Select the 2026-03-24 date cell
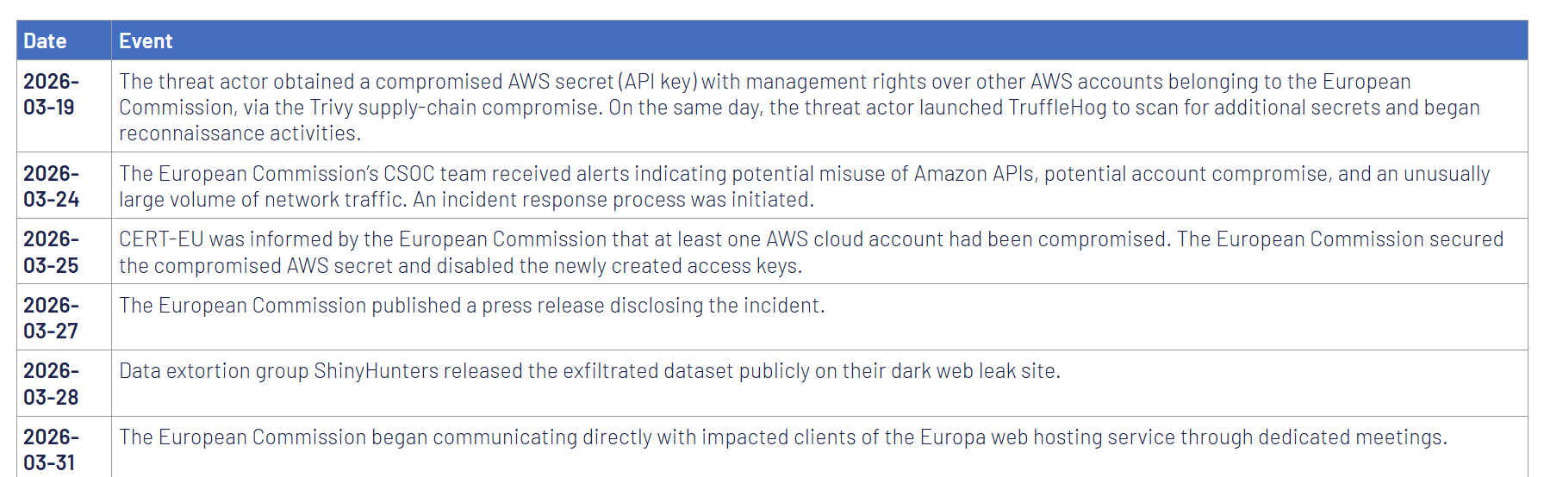Screen dimensions: 1544x477 51,186
